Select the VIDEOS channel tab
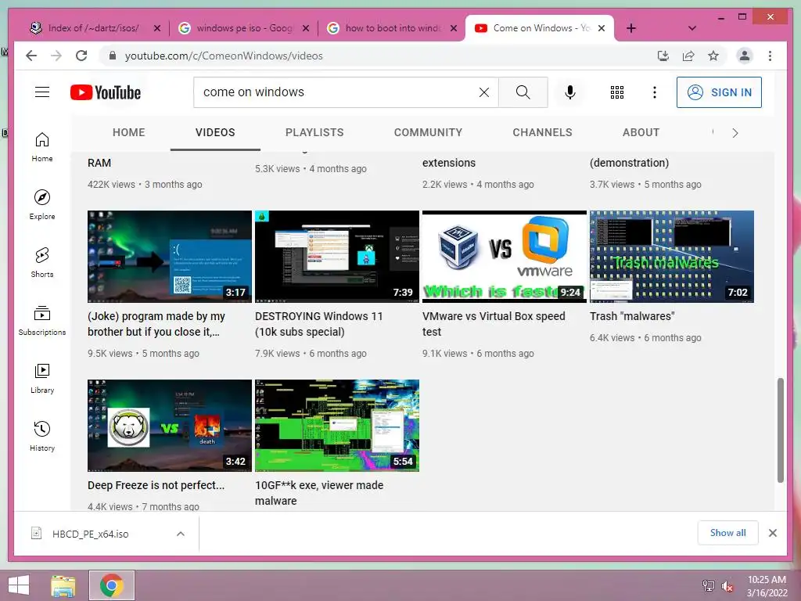801x601 pixels. (x=215, y=132)
